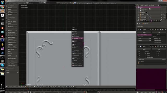Open Google Chrome from the taskbar
This screenshot has height=93, width=167.
pyautogui.click(x=2, y=7)
